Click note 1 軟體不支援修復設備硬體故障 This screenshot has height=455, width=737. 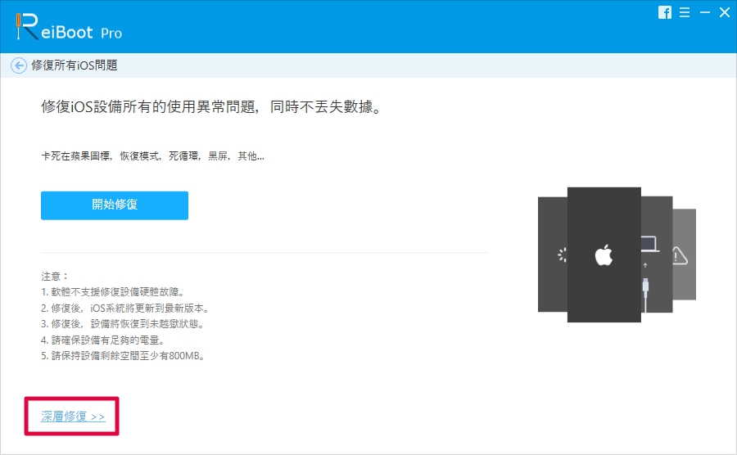coord(113,292)
